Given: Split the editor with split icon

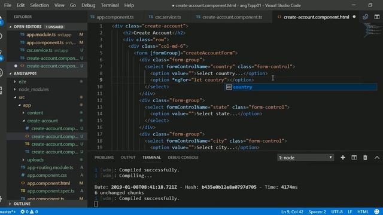Looking at the screenshot, I should coord(377,17).
